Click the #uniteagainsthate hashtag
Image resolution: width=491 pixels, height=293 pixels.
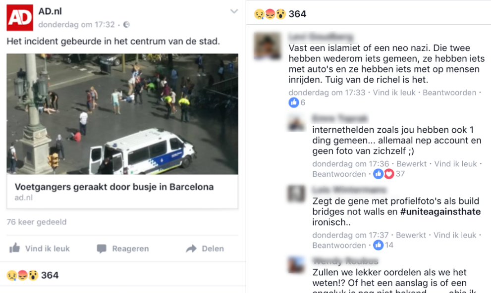coord(440,212)
